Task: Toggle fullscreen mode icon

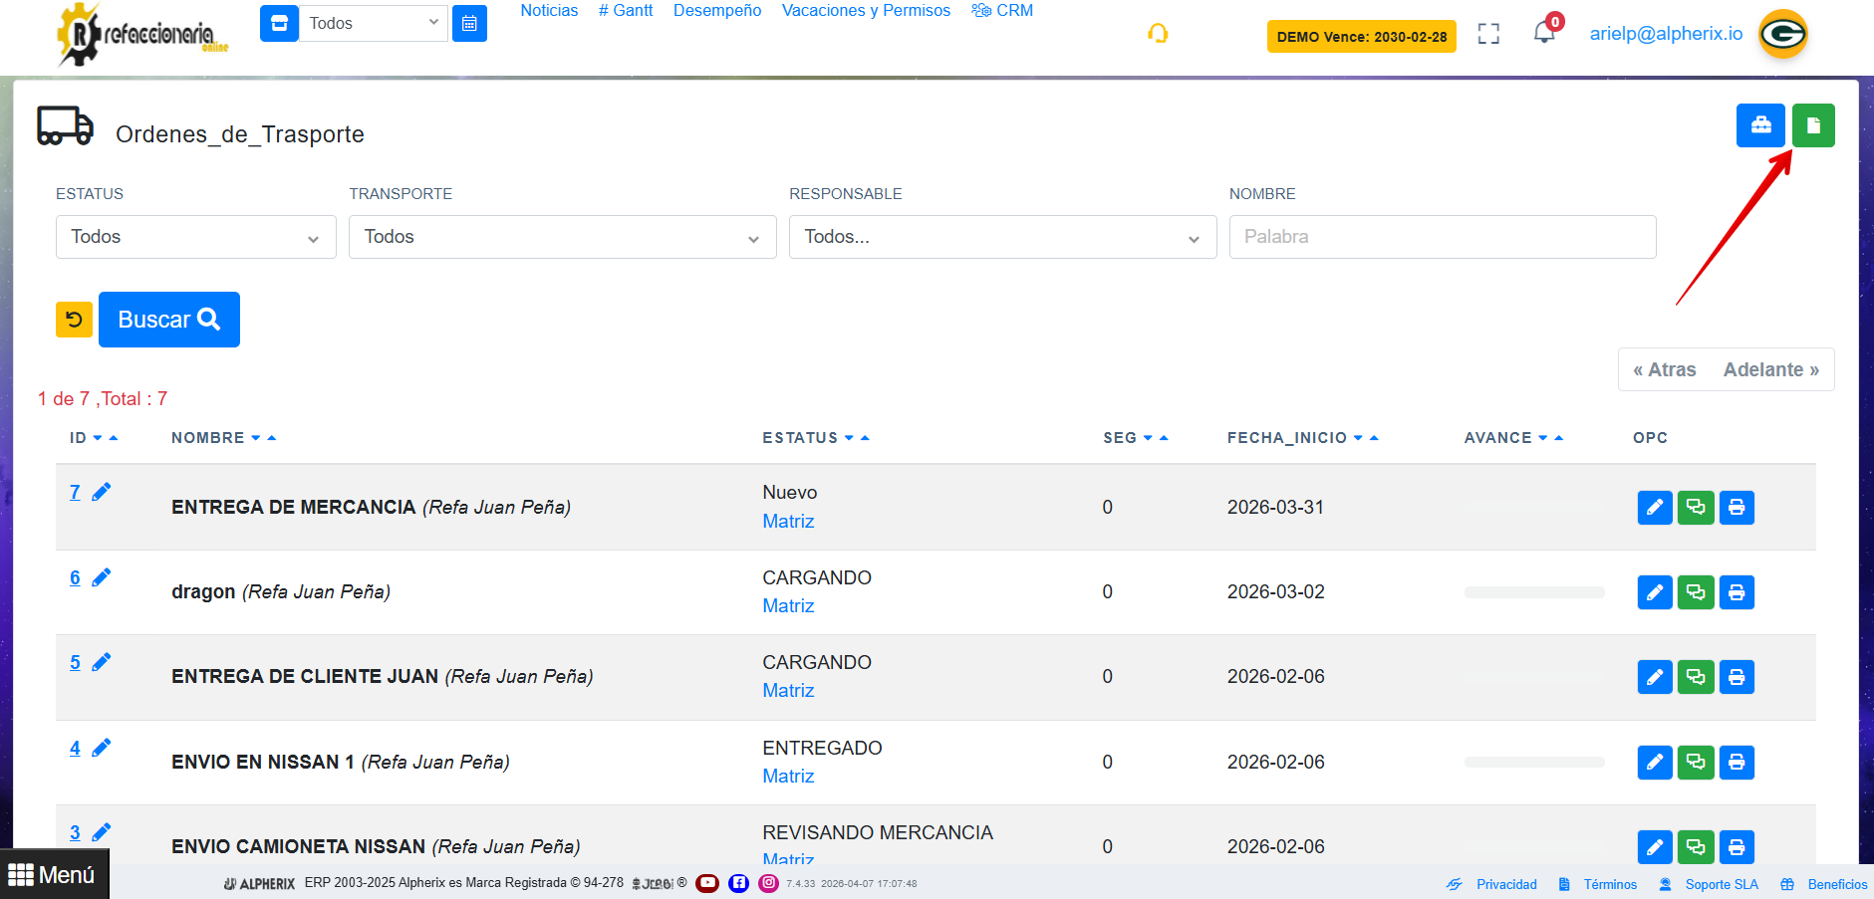Action: coord(1488,34)
